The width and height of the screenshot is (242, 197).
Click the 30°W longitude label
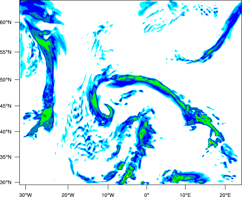(25, 195)
